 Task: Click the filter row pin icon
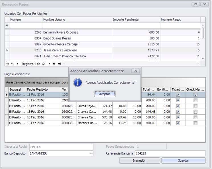[7, 26]
